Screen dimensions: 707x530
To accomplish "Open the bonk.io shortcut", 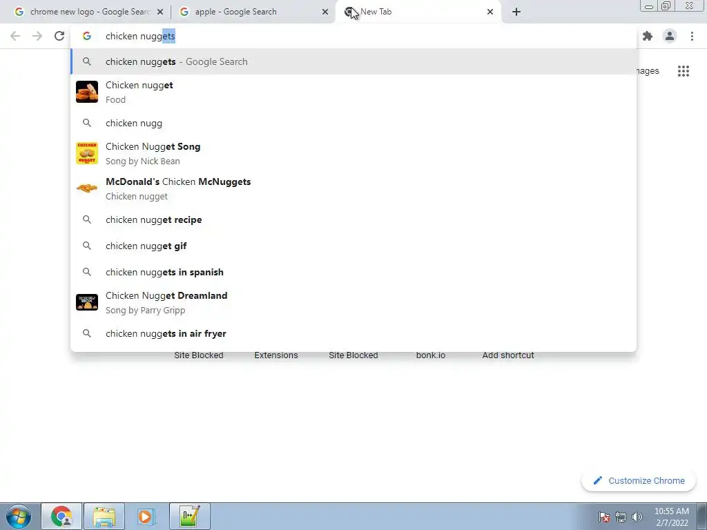I will pos(431,355).
